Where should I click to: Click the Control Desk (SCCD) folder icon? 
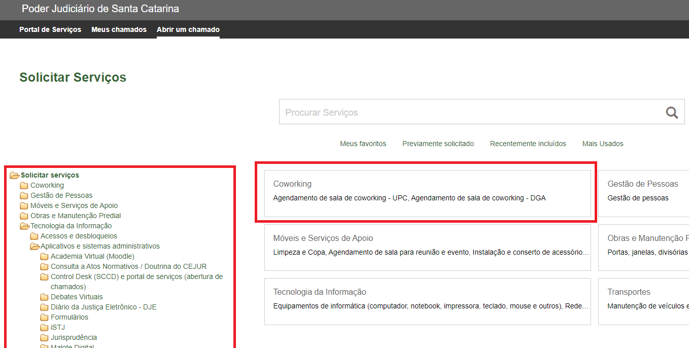coord(44,276)
